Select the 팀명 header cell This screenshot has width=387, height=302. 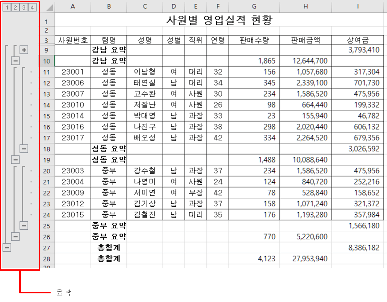pyautogui.click(x=109, y=40)
